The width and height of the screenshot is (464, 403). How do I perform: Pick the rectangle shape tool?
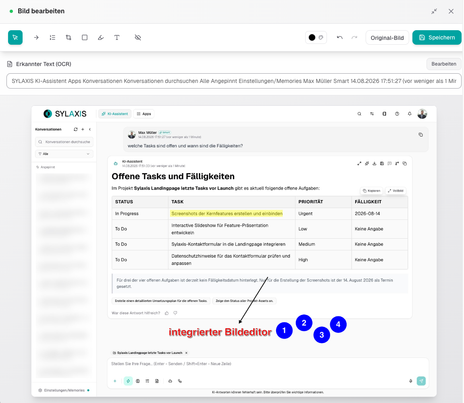pyautogui.click(x=85, y=37)
